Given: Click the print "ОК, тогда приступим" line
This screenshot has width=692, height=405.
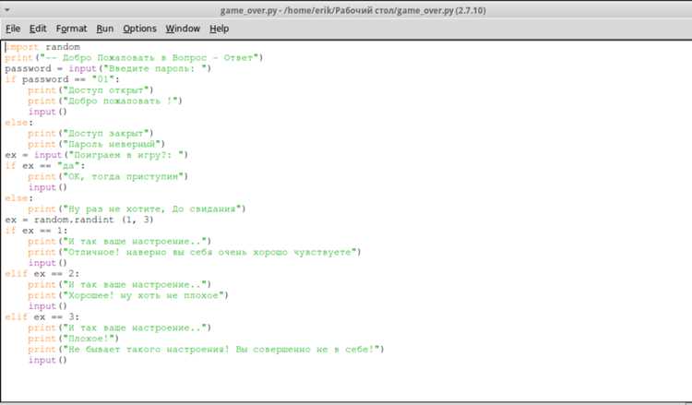Looking at the screenshot, I should click(108, 176).
